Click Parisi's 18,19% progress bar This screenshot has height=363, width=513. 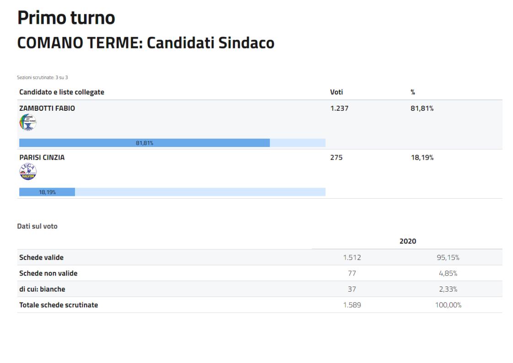click(x=47, y=192)
